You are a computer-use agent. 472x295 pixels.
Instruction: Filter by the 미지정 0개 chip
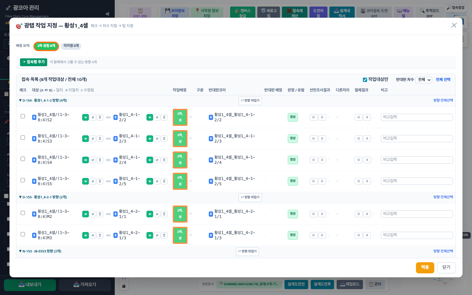coord(71,46)
